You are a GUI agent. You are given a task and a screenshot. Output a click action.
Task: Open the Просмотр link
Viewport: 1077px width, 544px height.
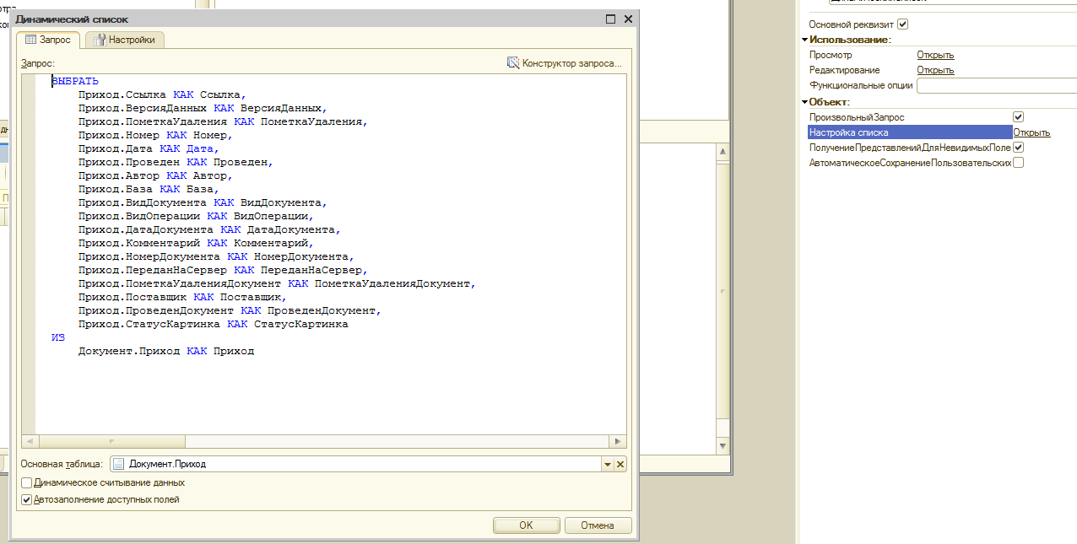pos(935,55)
